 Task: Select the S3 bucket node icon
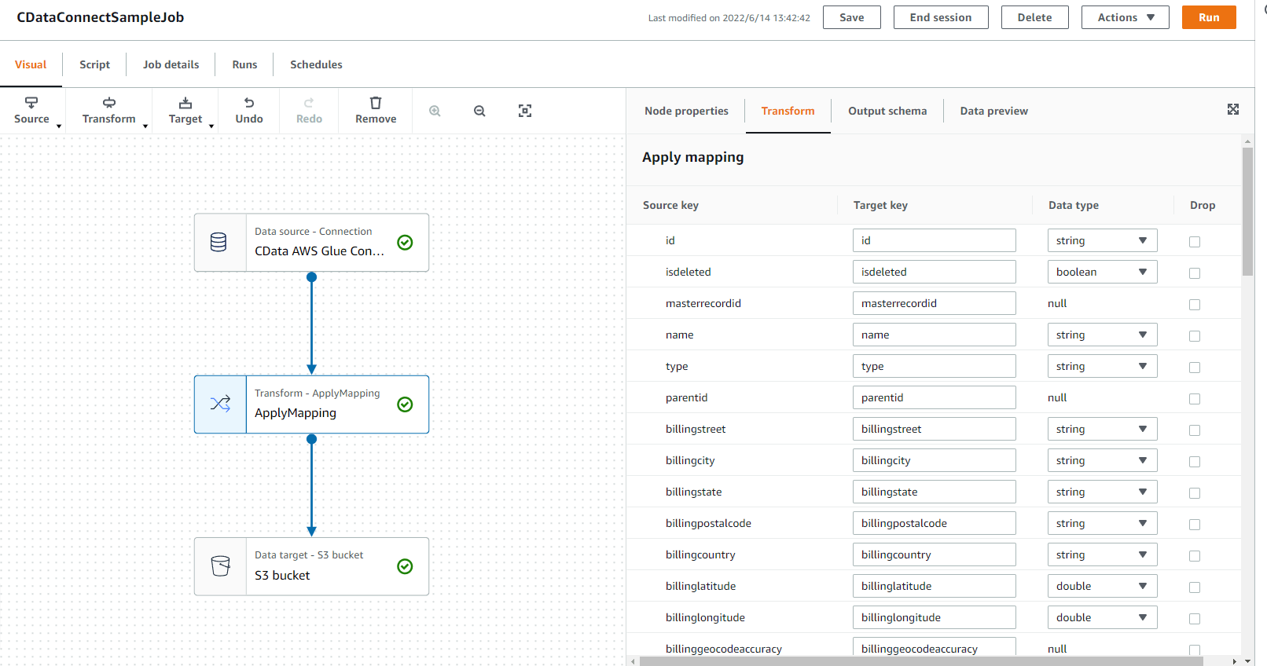(221, 565)
